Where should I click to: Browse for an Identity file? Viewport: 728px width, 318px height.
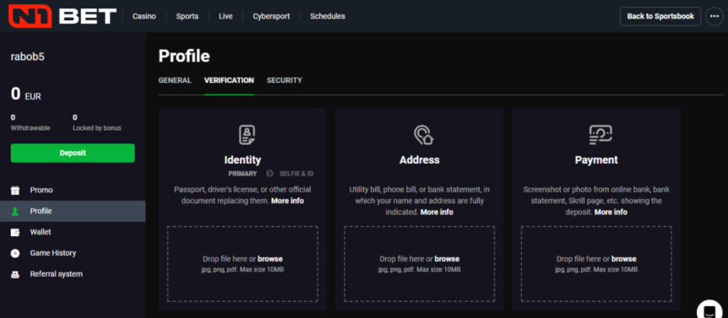[x=269, y=259]
